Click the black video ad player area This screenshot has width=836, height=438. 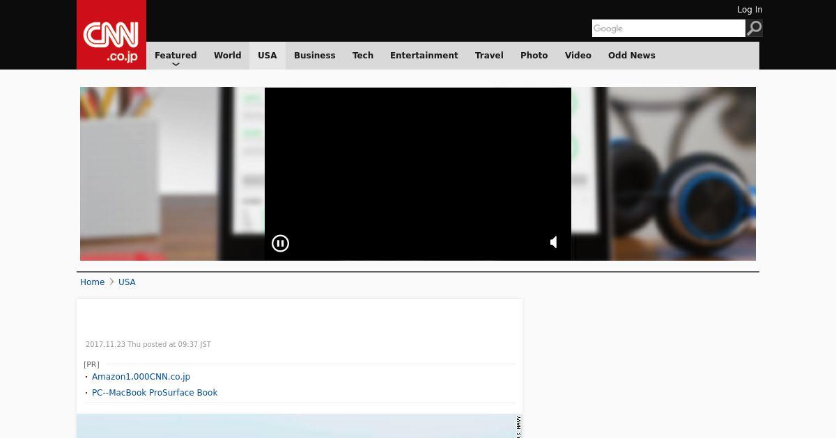[418, 174]
